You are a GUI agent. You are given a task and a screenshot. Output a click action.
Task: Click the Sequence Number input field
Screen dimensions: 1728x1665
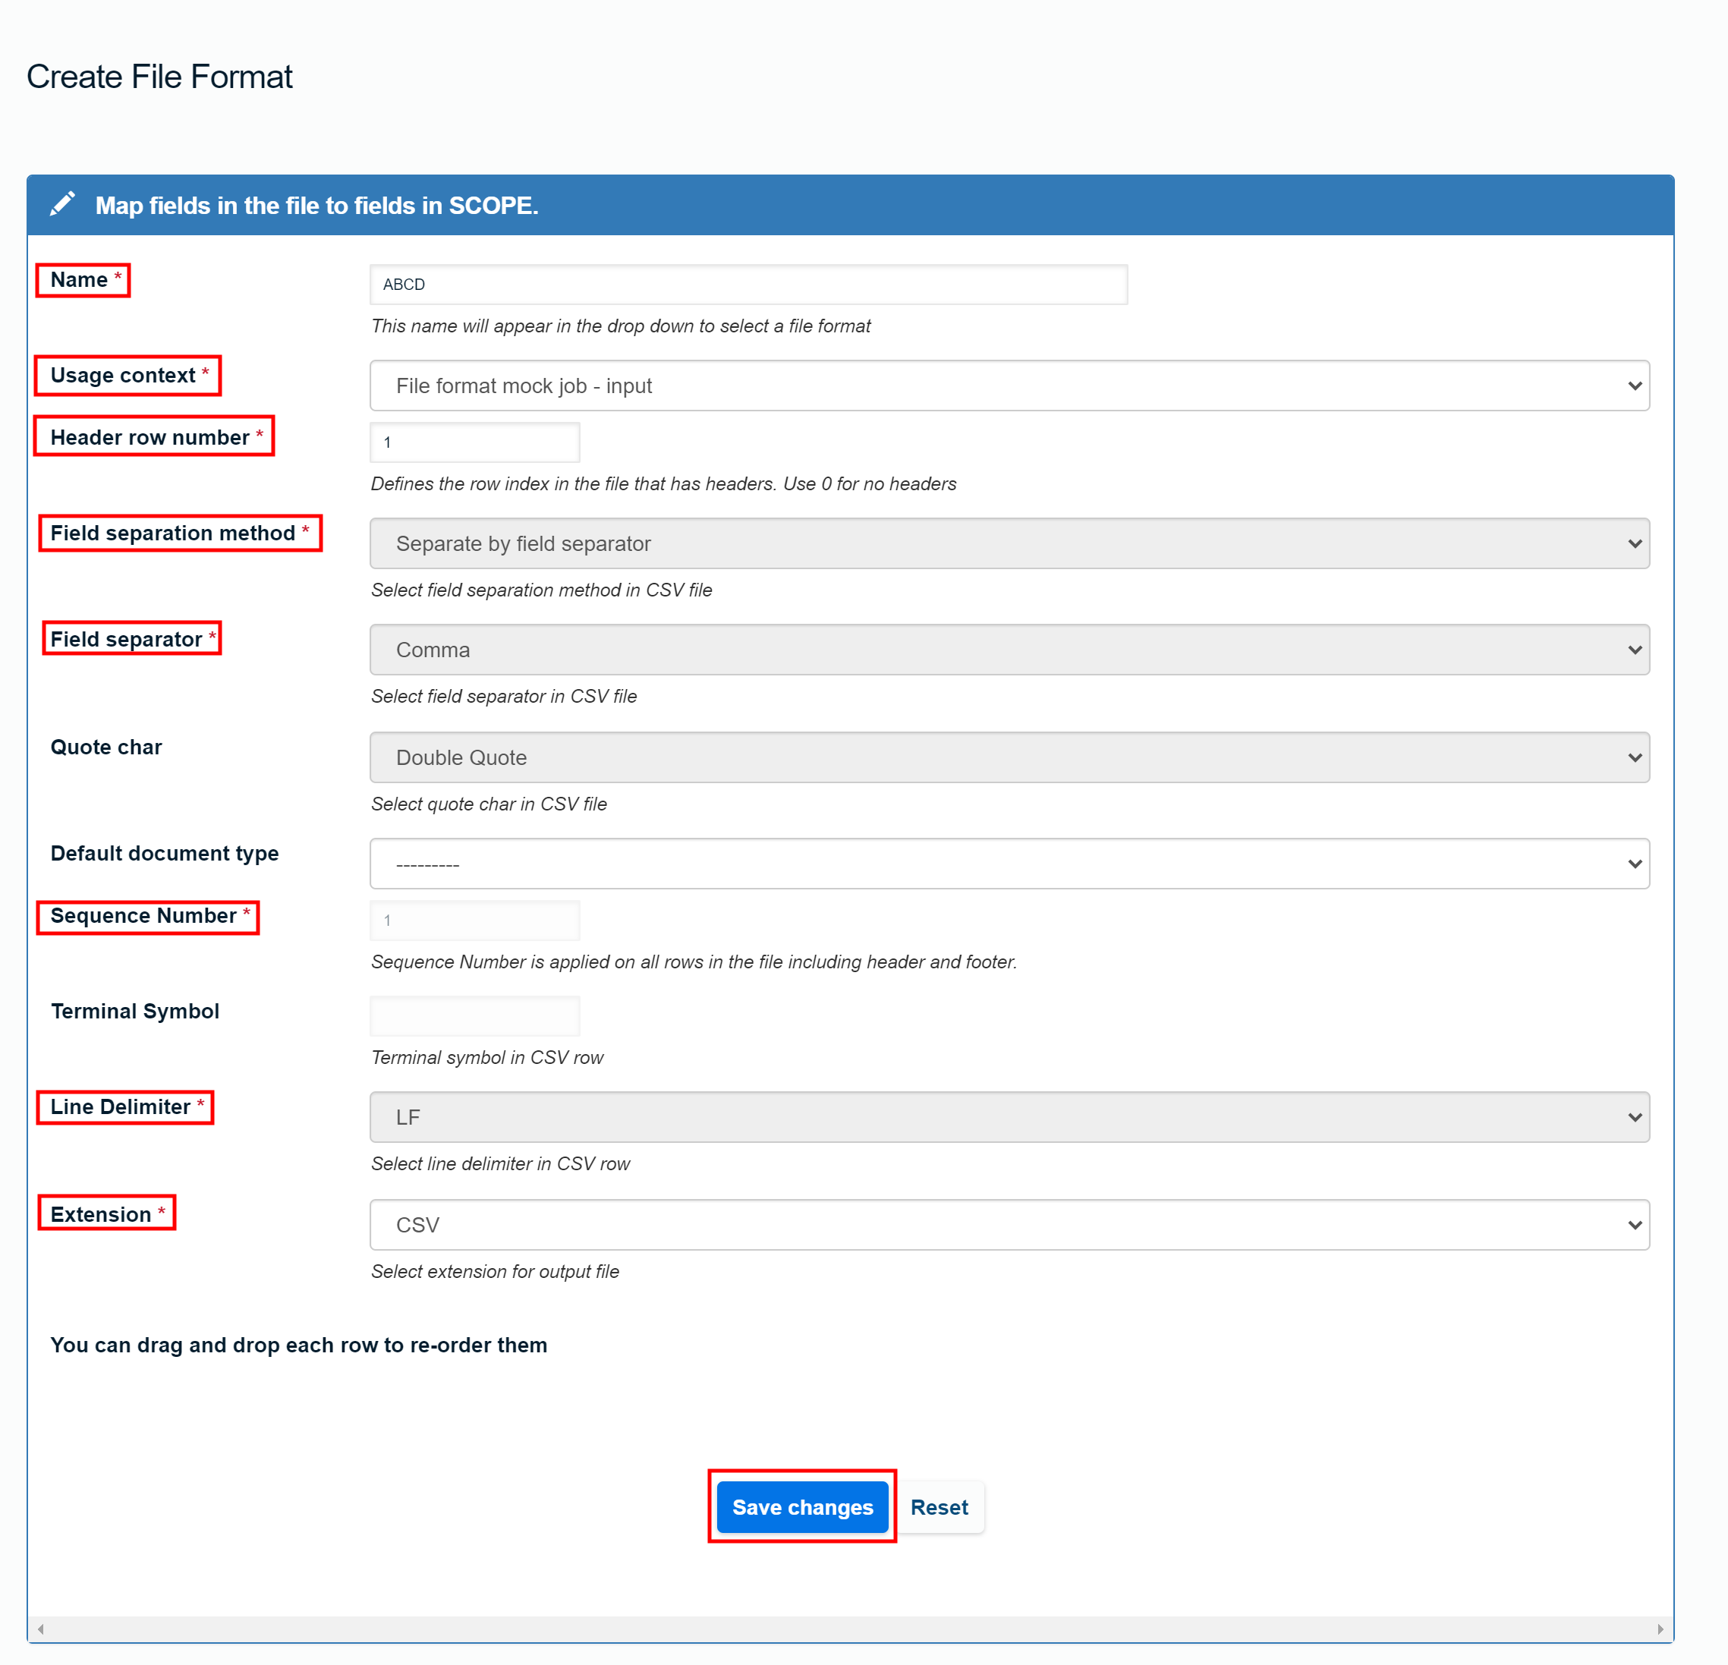[475, 921]
